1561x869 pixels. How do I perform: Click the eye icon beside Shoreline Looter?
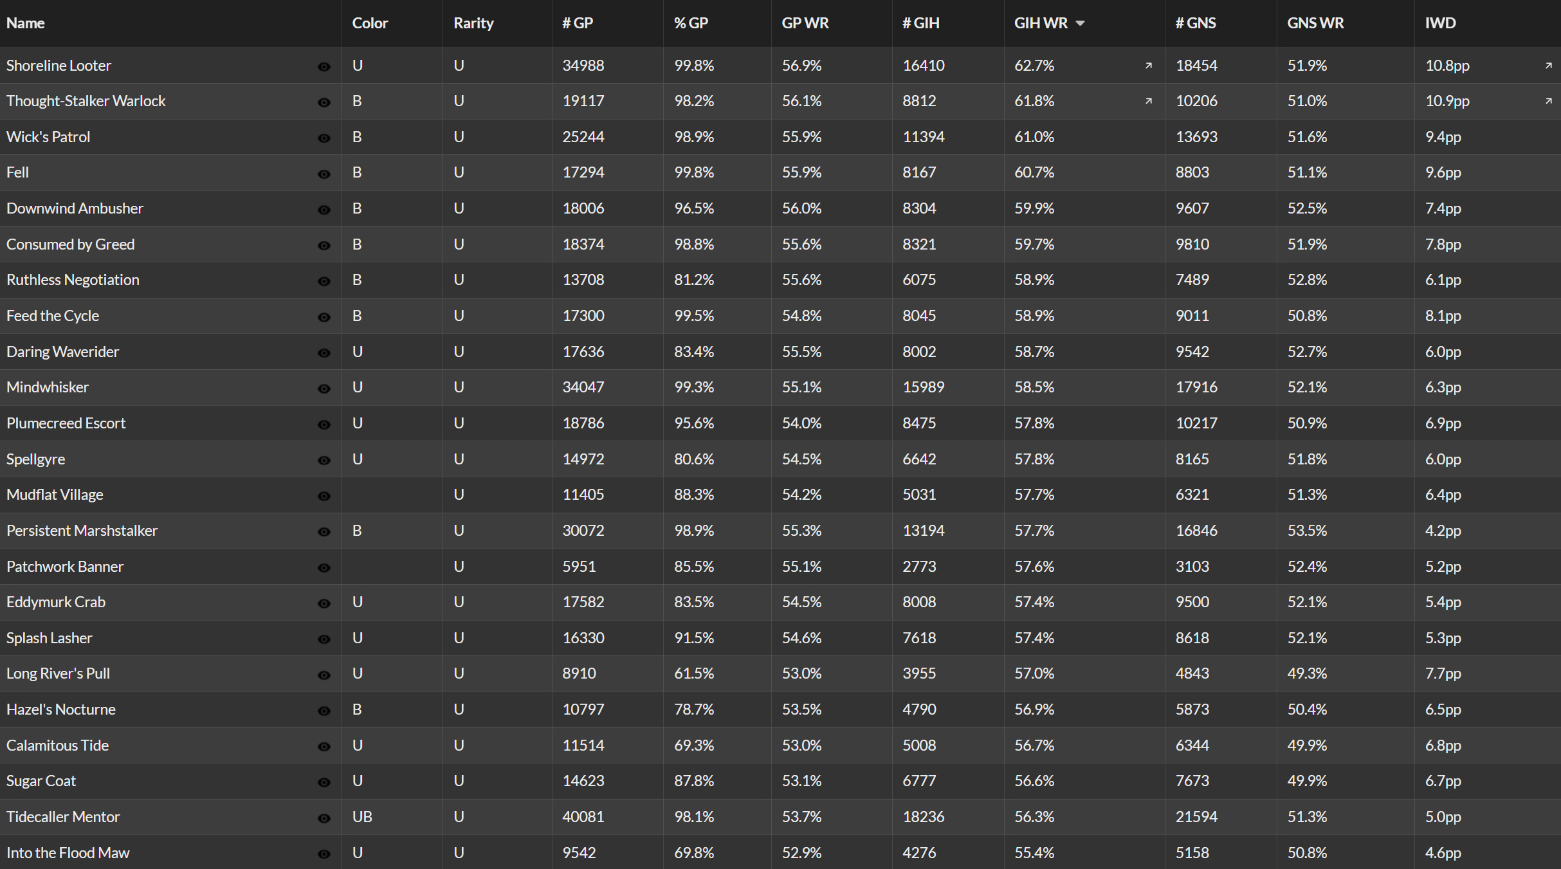point(324,66)
